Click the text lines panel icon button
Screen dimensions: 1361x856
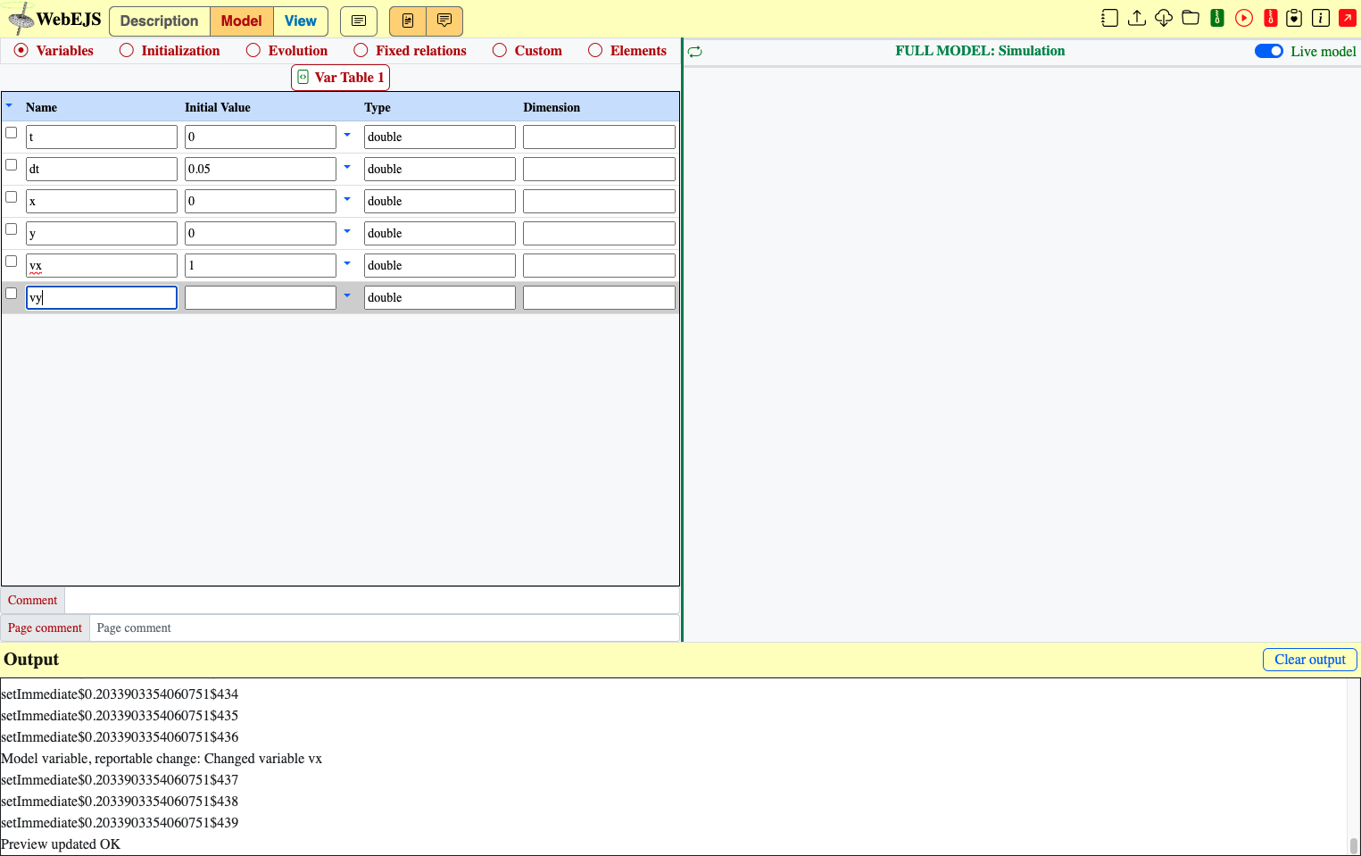(359, 21)
